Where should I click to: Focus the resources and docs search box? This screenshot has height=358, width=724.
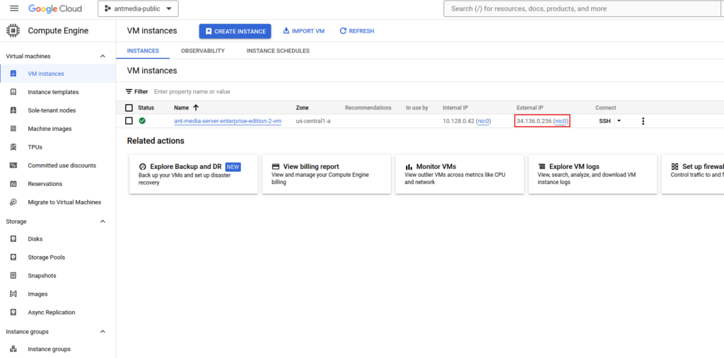point(583,8)
